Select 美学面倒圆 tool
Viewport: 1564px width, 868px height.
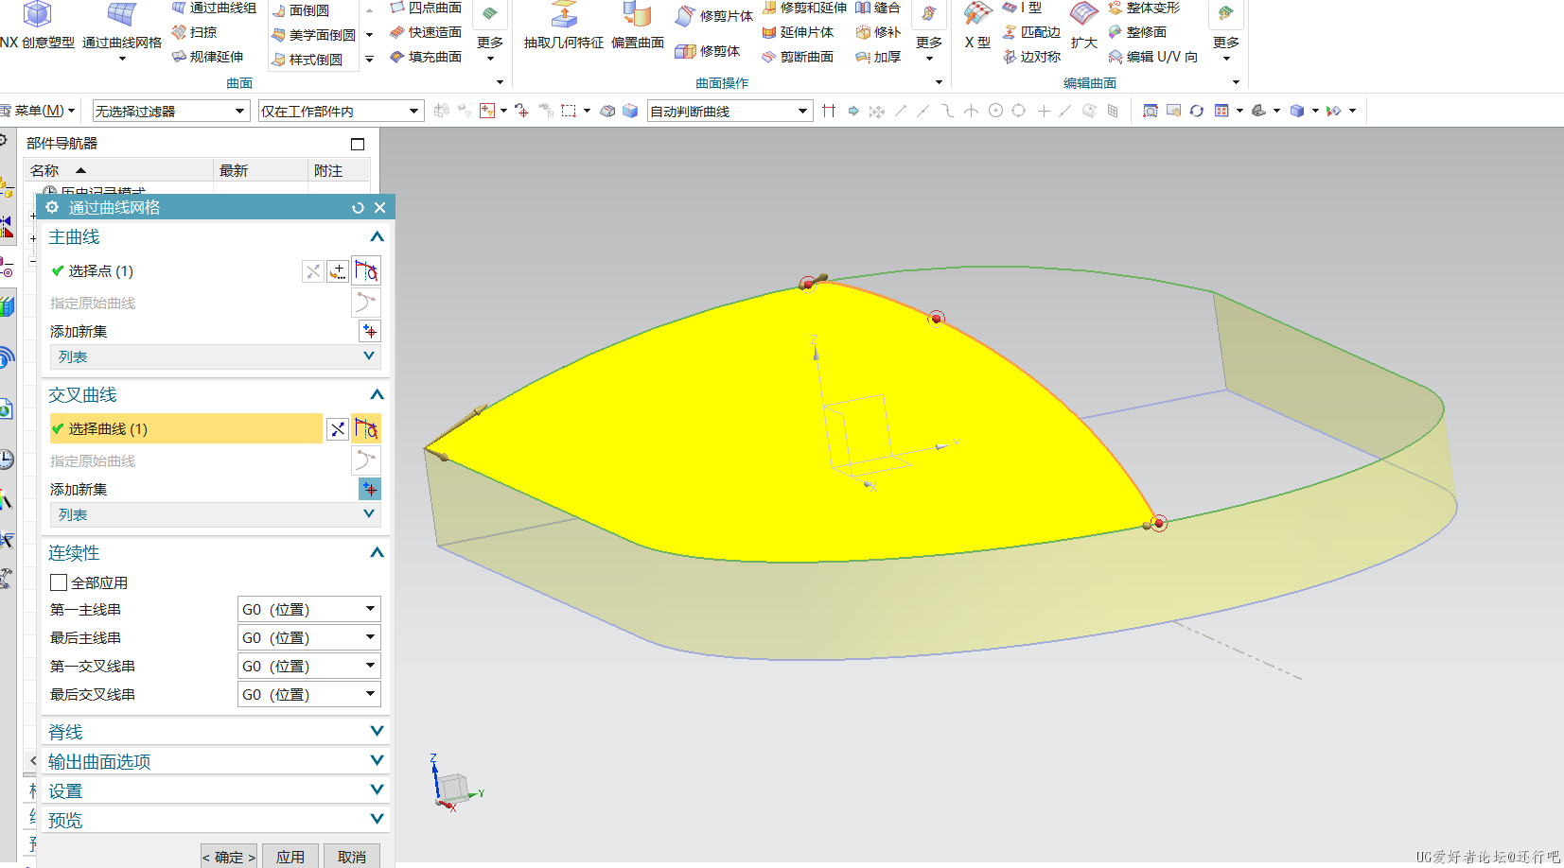click(x=313, y=35)
